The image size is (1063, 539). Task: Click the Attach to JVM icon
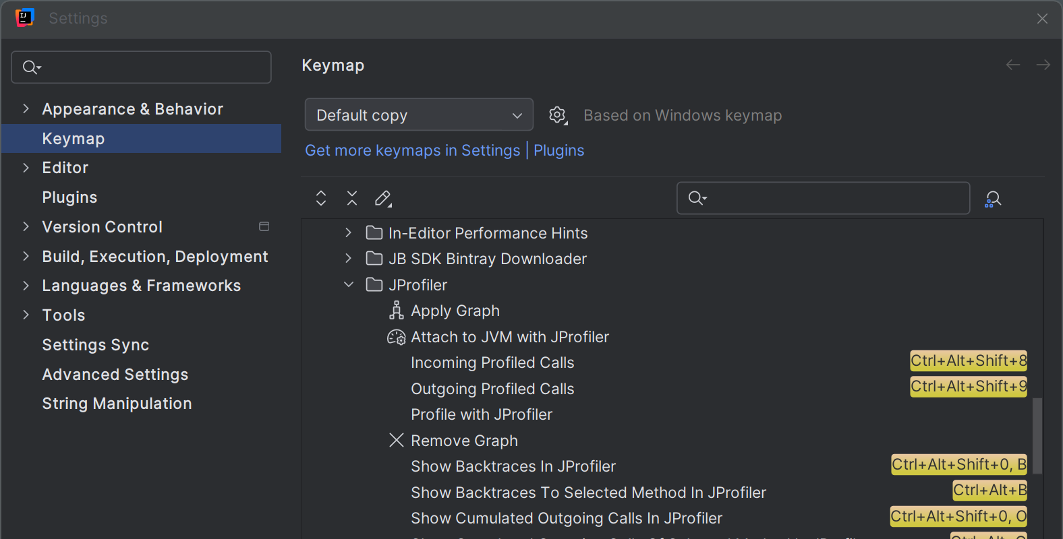pyautogui.click(x=397, y=337)
